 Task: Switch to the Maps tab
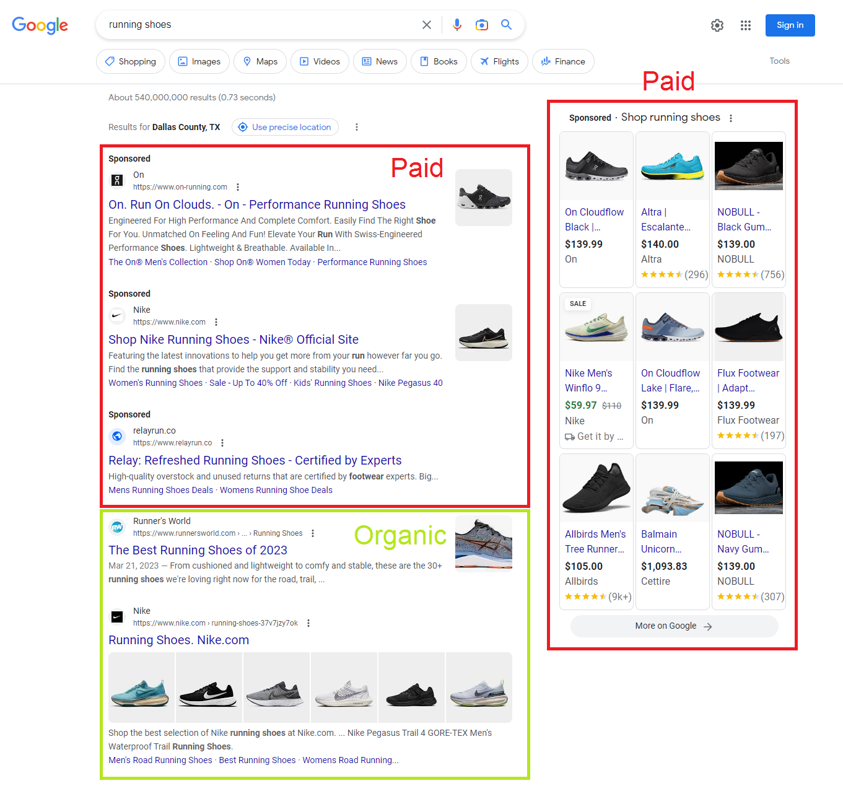pos(260,61)
